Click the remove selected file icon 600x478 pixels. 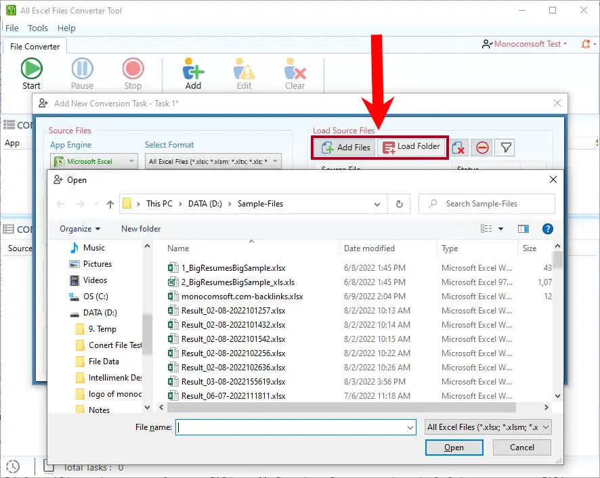pyautogui.click(x=458, y=148)
